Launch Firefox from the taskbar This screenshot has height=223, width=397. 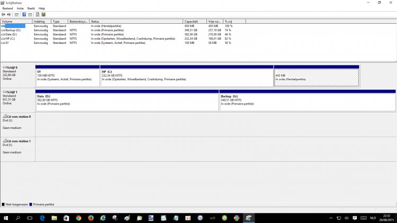[91, 218]
